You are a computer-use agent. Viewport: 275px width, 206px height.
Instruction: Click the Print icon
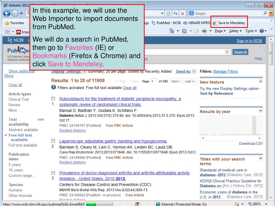tap(204, 31)
